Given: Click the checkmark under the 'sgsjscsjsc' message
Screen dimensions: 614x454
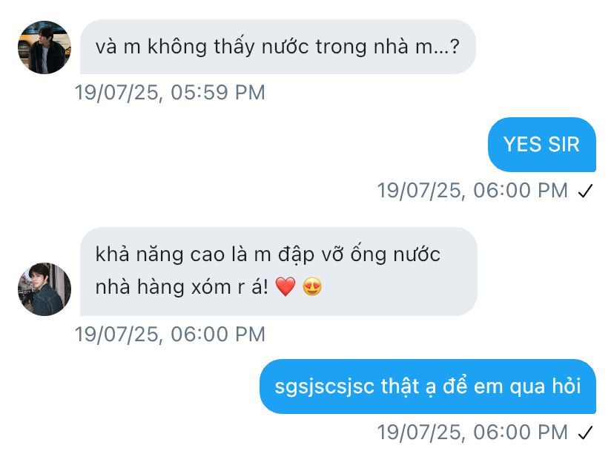Looking at the screenshot, I should point(585,432).
